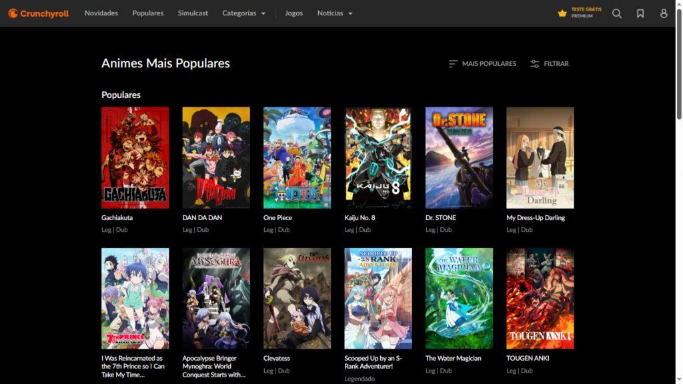Click the filter sliders icon
Image resolution: width=683 pixels, height=384 pixels.
535,64
